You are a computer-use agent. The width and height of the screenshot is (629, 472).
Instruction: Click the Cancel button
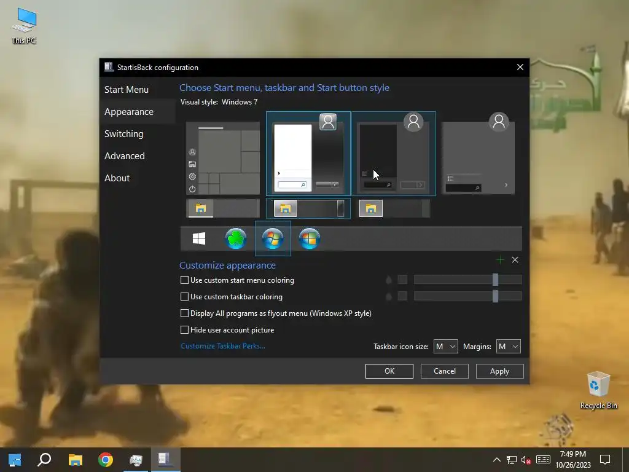[x=445, y=371]
